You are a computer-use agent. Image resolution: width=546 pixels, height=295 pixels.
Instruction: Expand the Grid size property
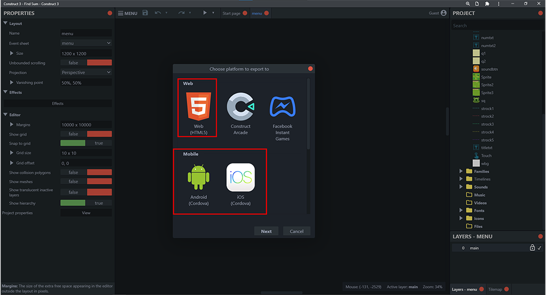point(11,153)
